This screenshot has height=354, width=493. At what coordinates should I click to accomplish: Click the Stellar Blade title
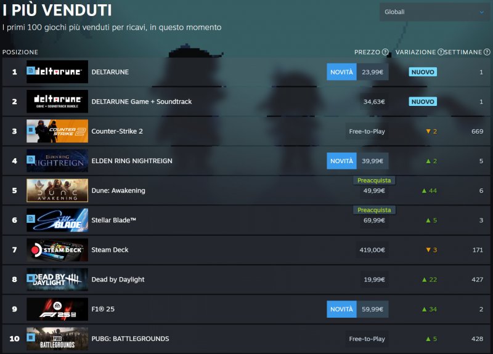[x=113, y=220]
